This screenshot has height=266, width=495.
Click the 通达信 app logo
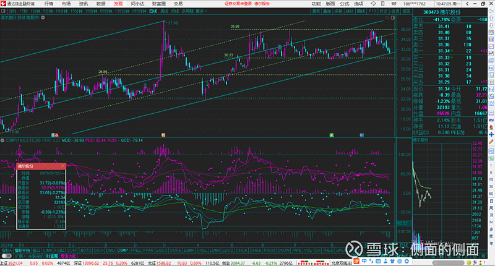click(x=4, y=4)
